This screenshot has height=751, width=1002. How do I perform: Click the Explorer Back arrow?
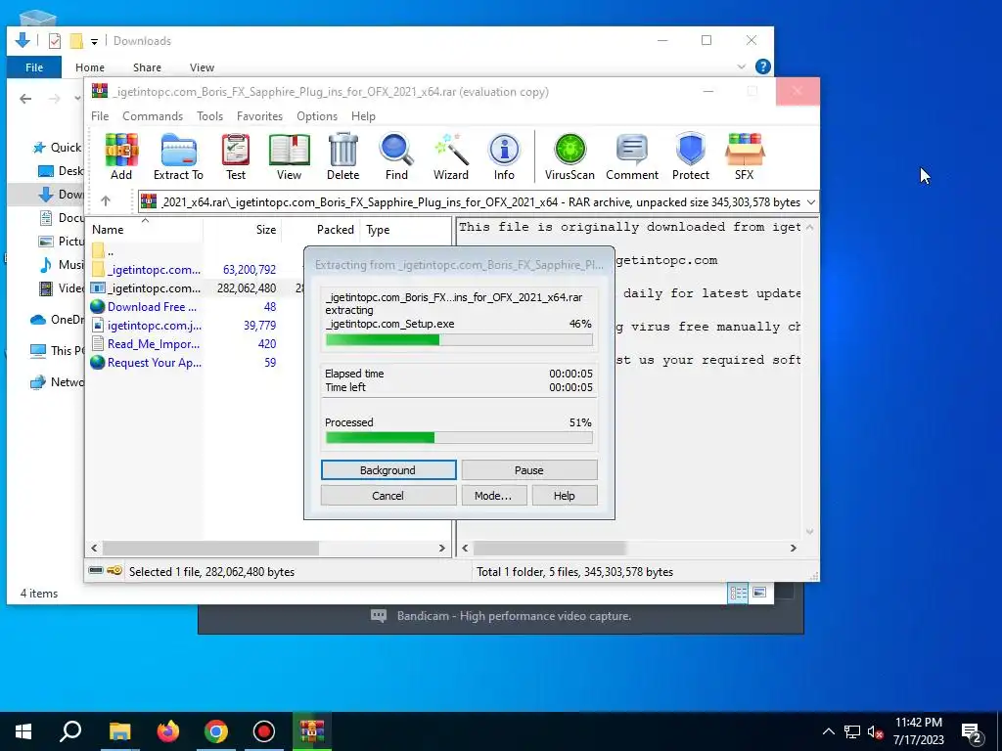point(25,99)
